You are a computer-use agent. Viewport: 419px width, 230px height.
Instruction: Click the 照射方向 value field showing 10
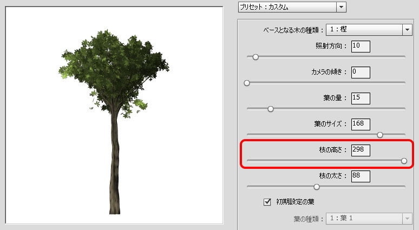[361, 47]
